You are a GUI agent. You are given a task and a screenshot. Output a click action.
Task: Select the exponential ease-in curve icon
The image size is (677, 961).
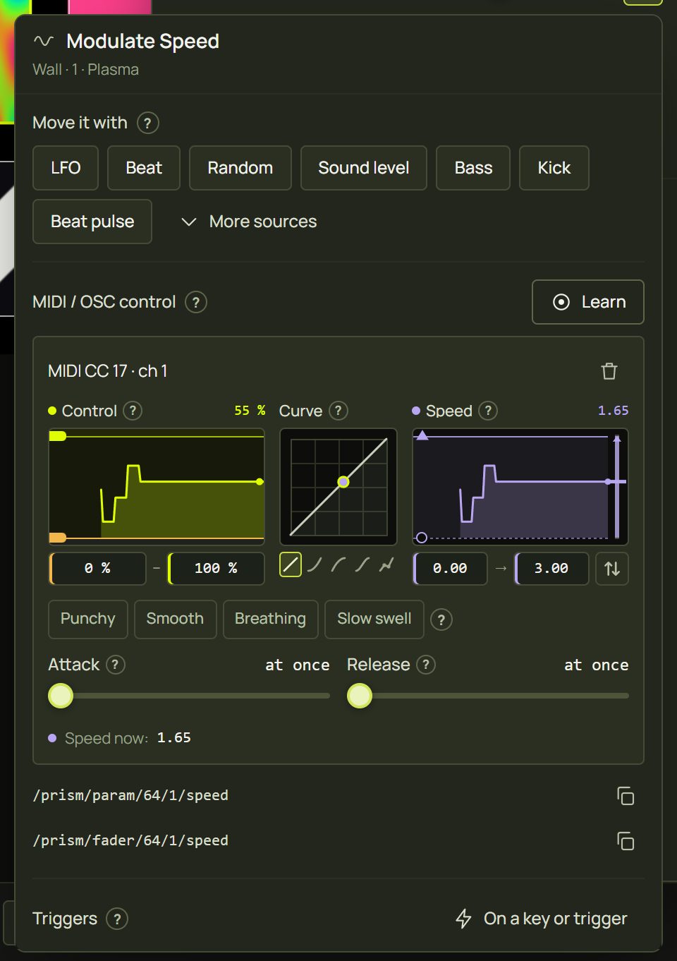(315, 564)
